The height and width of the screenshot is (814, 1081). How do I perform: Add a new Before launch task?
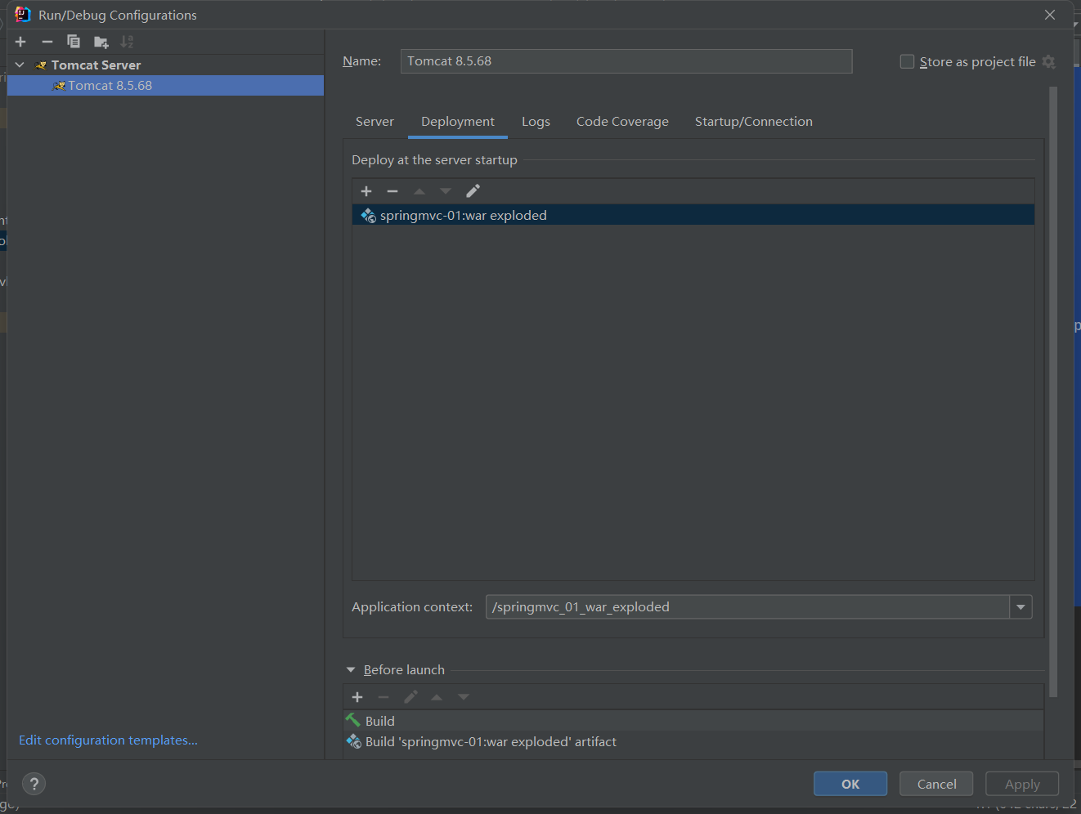point(357,697)
